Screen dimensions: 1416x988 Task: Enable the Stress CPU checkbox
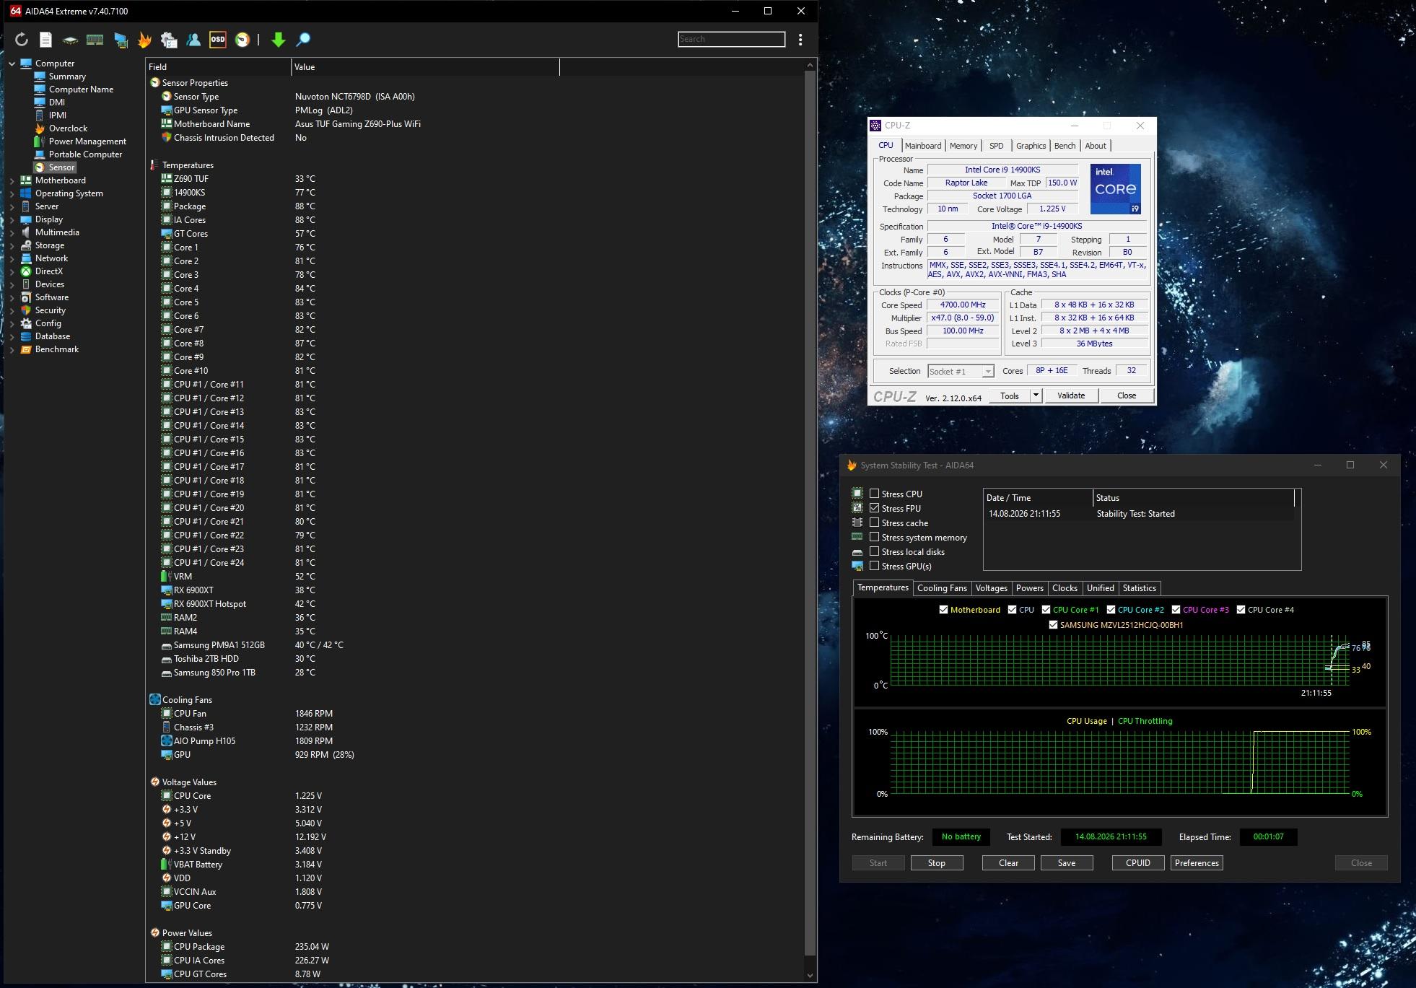[x=874, y=494]
